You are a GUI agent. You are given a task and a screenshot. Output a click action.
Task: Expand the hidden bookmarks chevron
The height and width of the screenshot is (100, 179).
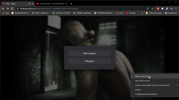tap(142, 13)
